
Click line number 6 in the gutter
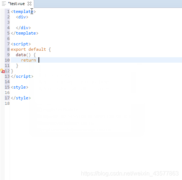coord(8,39)
